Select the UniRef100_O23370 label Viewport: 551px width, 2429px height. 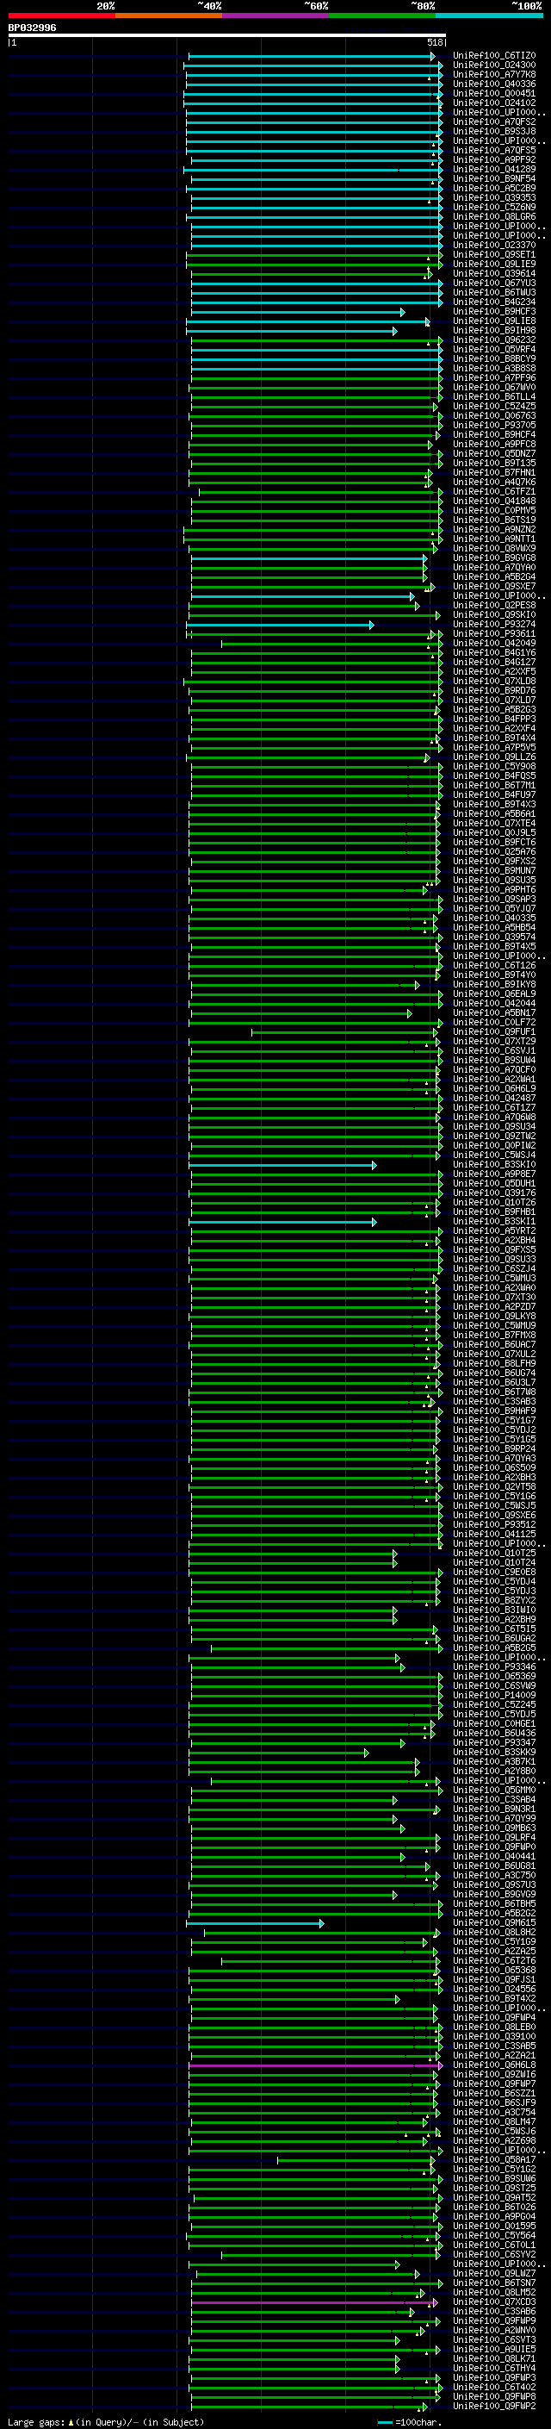pos(493,246)
